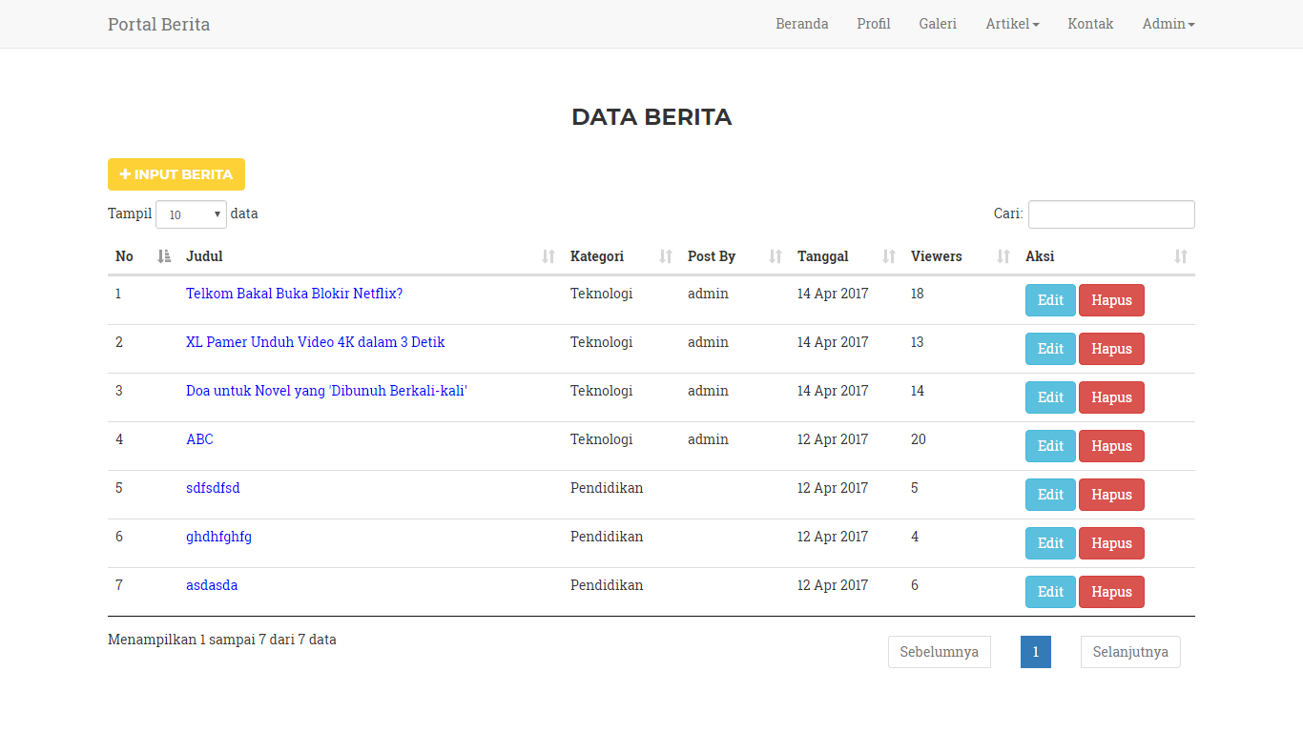
Task: Click the sort icon in the No column
Action: pos(164,256)
